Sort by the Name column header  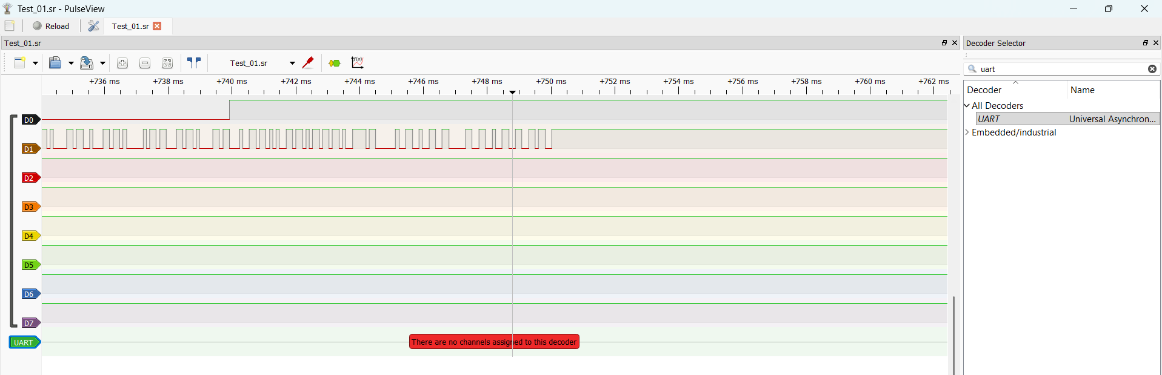(x=1113, y=90)
